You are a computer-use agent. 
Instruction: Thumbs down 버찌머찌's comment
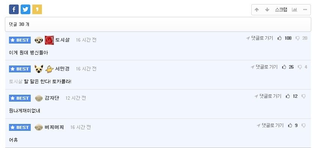(x=304, y=126)
